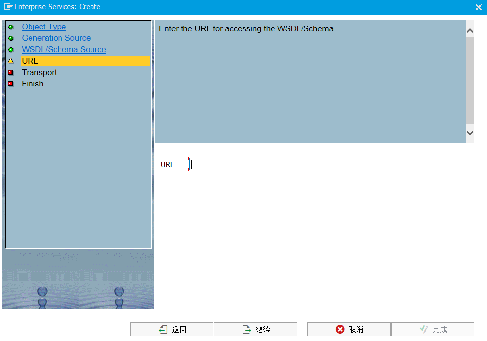Click the checkmark icon on 完成 button
Image resolution: width=487 pixels, height=341 pixels.
(424, 329)
